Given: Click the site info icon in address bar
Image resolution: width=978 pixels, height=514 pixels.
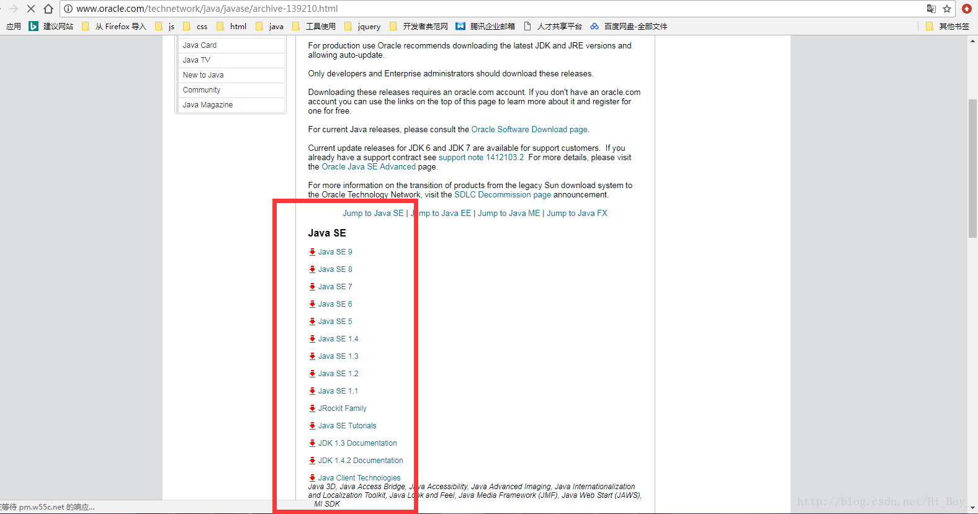Looking at the screenshot, I should (x=68, y=9).
